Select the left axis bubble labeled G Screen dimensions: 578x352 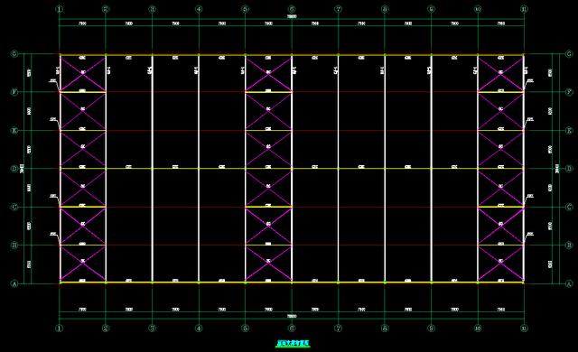click(14, 54)
